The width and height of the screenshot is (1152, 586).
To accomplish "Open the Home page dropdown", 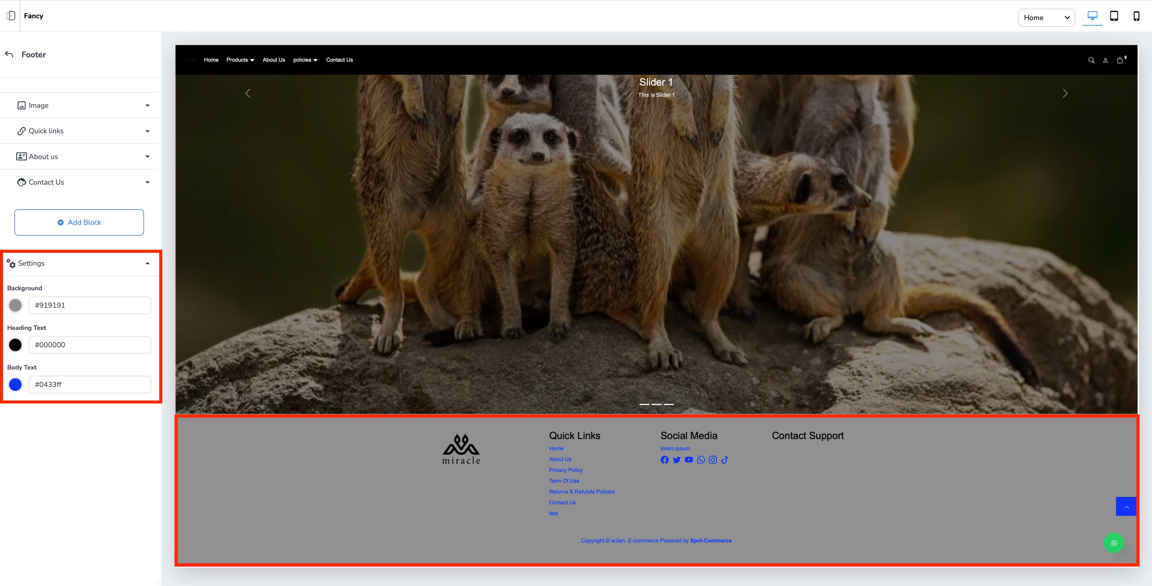I will [x=1046, y=17].
